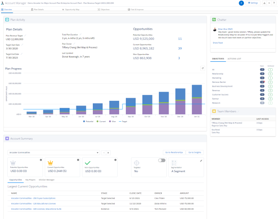Toggle Won series in chart legend
This screenshot has height=219, width=278.
(112, 121)
